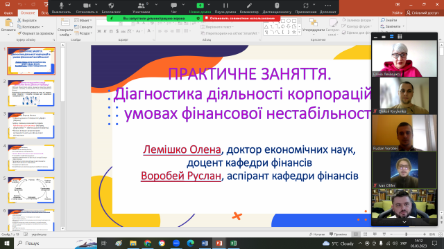Open Comments pane (Примітки) in status bar
This screenshot has width=444, height=249.
338,234
